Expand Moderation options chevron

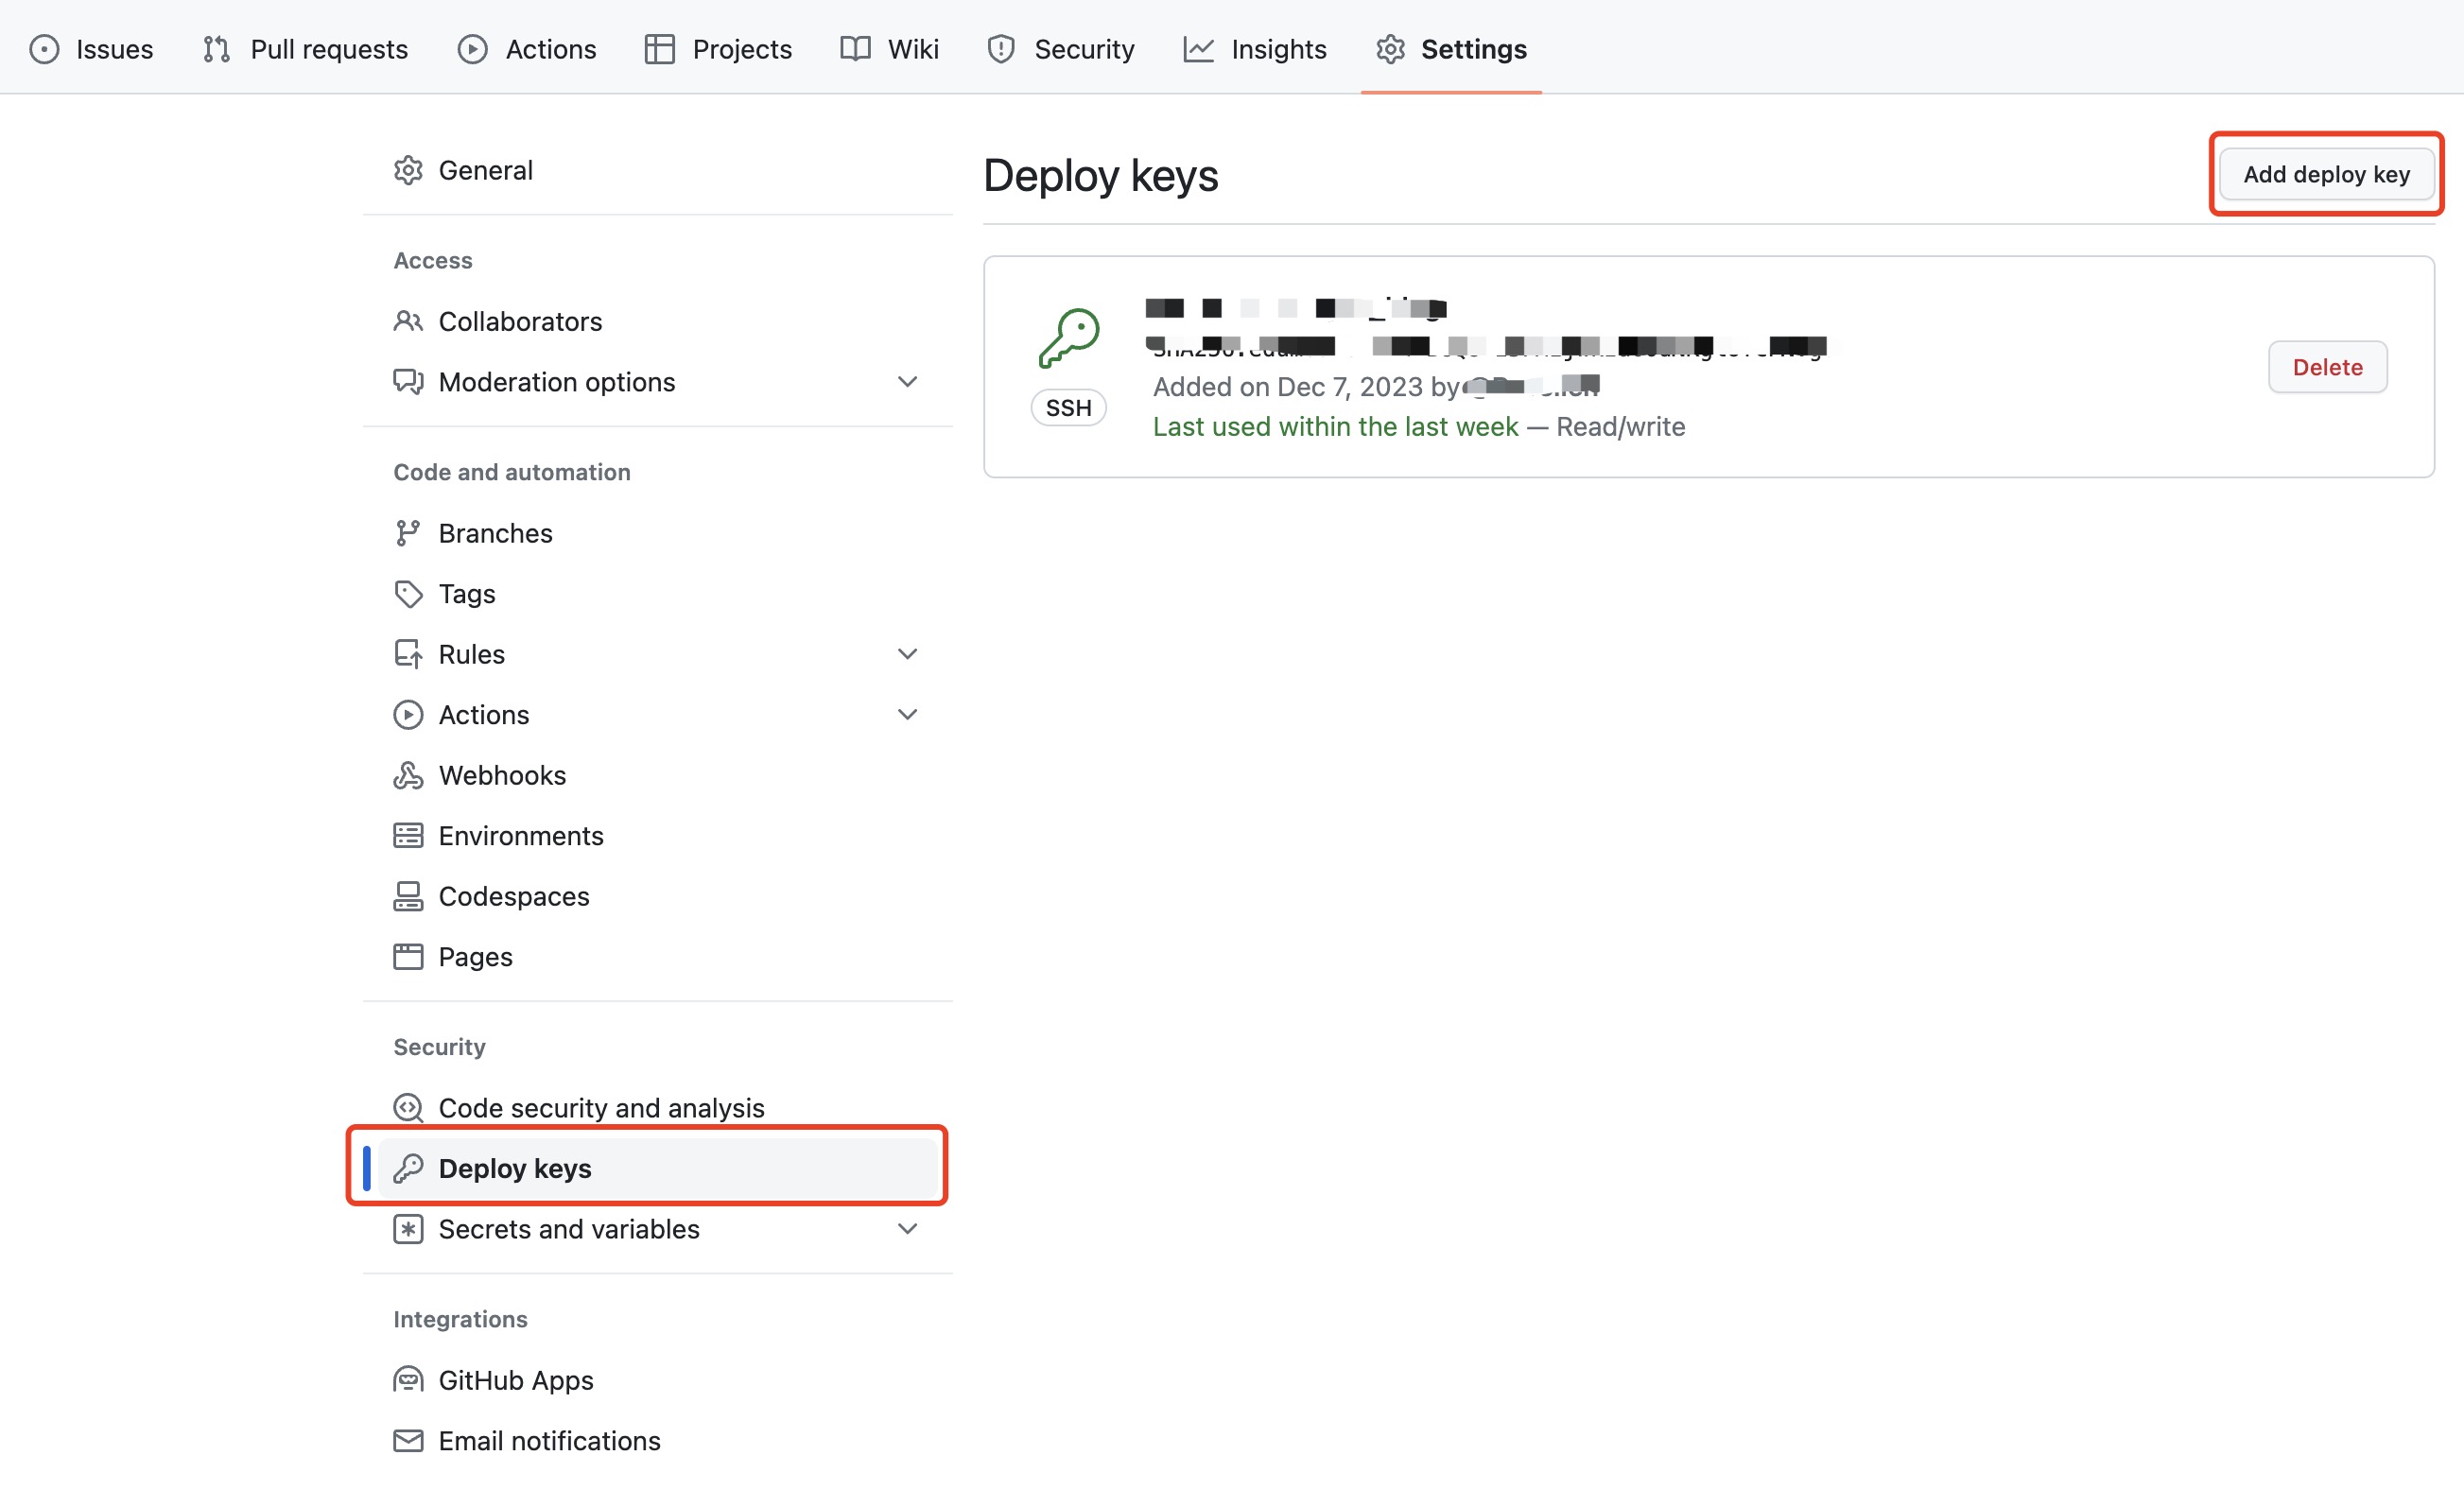click(x=907, y=382)
